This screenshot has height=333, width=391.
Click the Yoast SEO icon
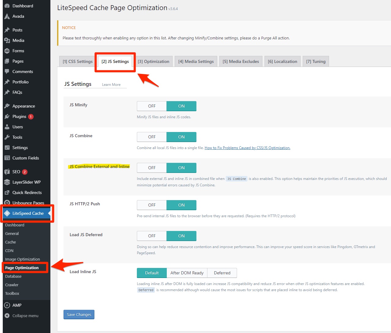click(7, 172)
